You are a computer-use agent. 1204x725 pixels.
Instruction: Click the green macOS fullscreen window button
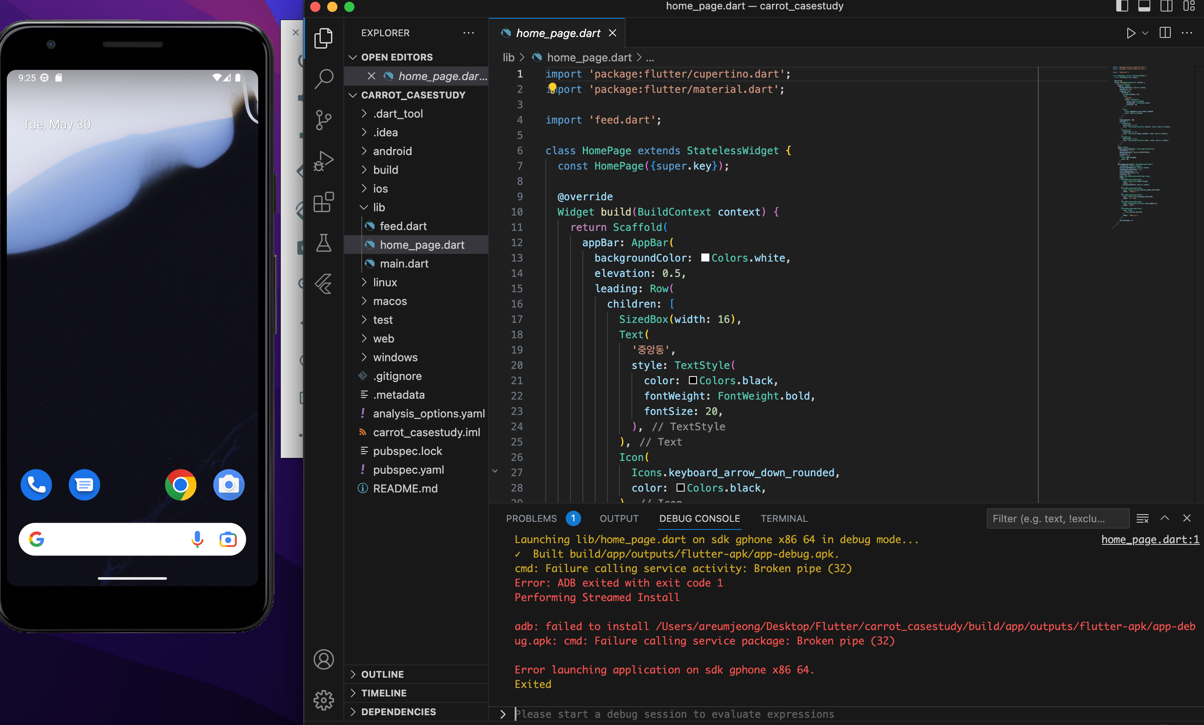tap(349, 6)
